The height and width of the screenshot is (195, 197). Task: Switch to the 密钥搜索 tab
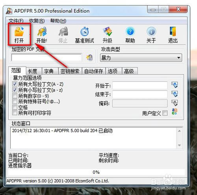[70, 71]
